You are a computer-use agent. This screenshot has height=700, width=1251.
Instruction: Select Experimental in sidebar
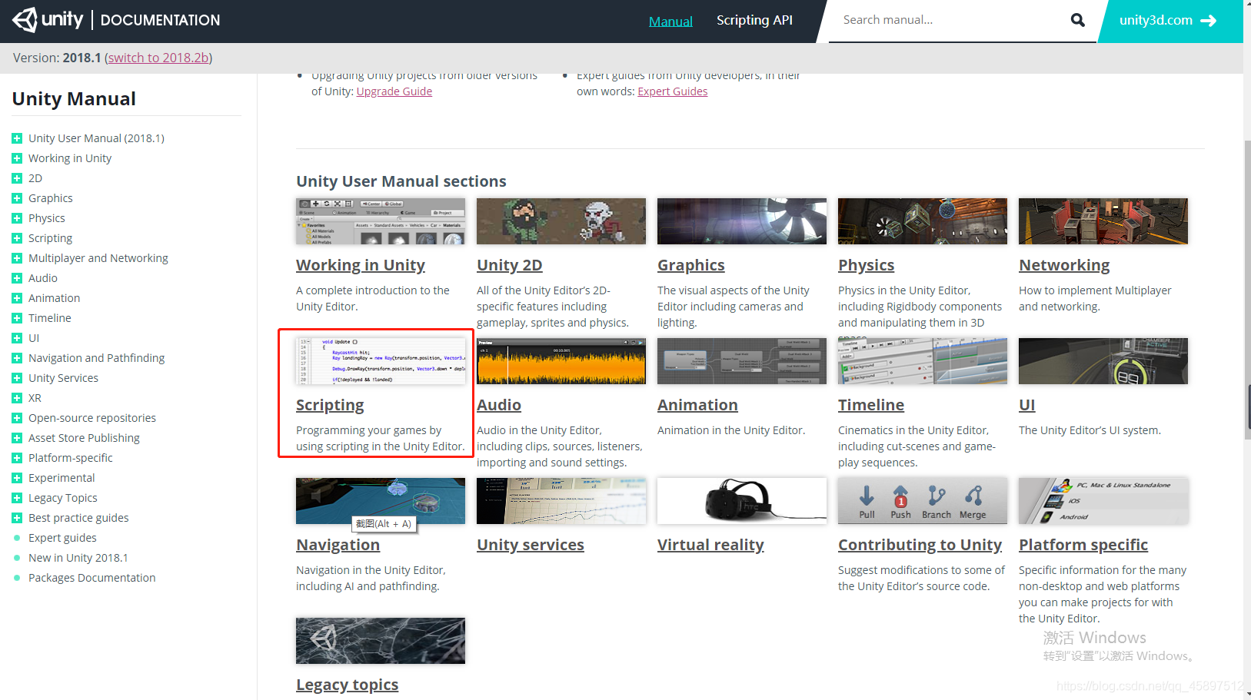point(62,478)
